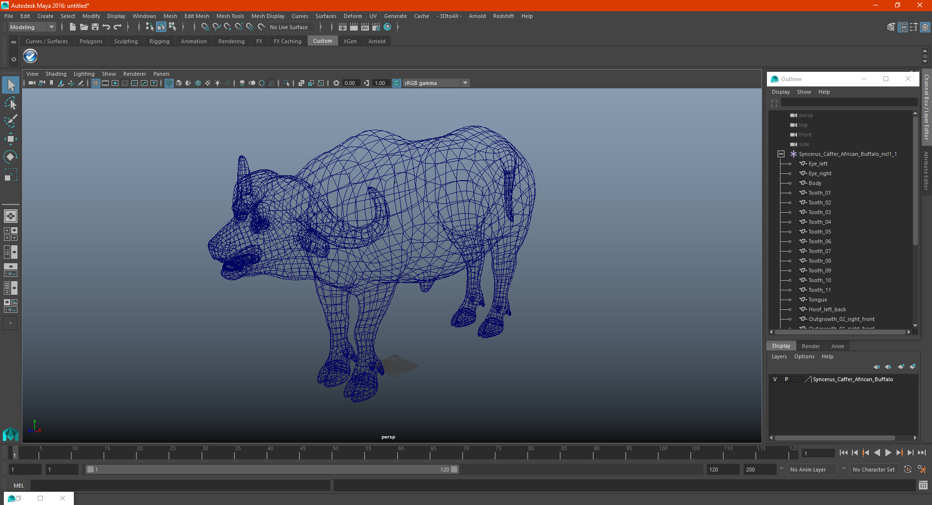Select Eye_left in the Outliner
Viewport: 932px width, 505px height.
point(818,164)
